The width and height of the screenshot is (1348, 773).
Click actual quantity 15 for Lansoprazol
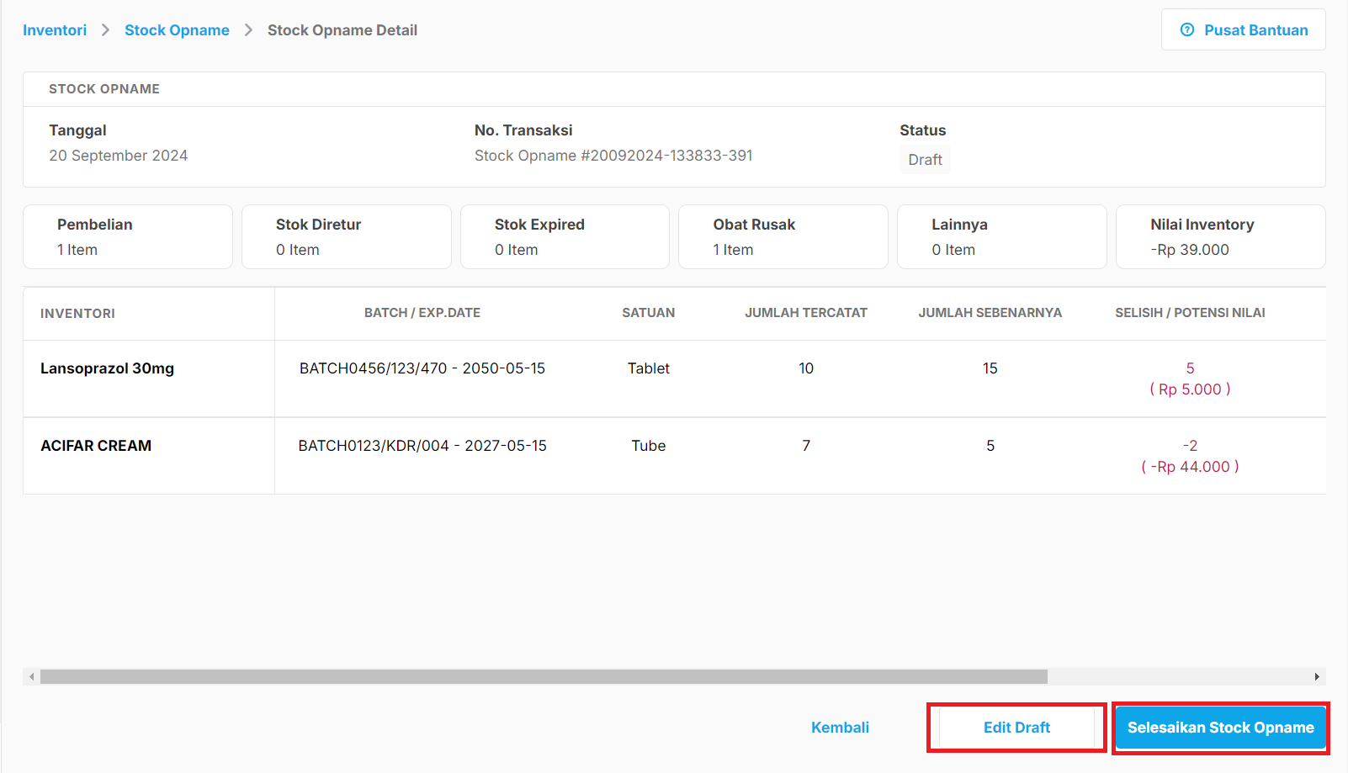(990, 368)
